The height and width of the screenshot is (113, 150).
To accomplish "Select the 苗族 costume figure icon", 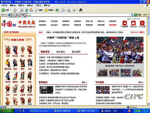I will 15,63.
